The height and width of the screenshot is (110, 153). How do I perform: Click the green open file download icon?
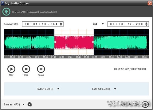click(x=6, y=12)
